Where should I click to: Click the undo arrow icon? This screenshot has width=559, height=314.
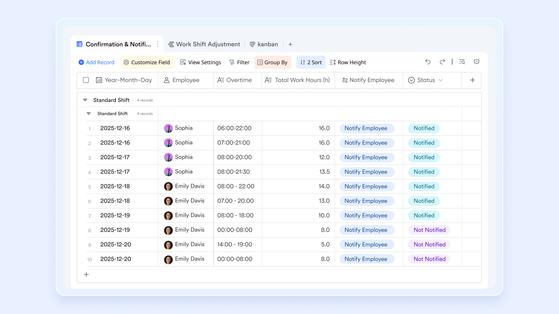[x=428, y=62]
